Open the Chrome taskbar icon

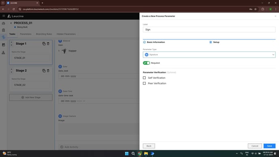point(139,153)
